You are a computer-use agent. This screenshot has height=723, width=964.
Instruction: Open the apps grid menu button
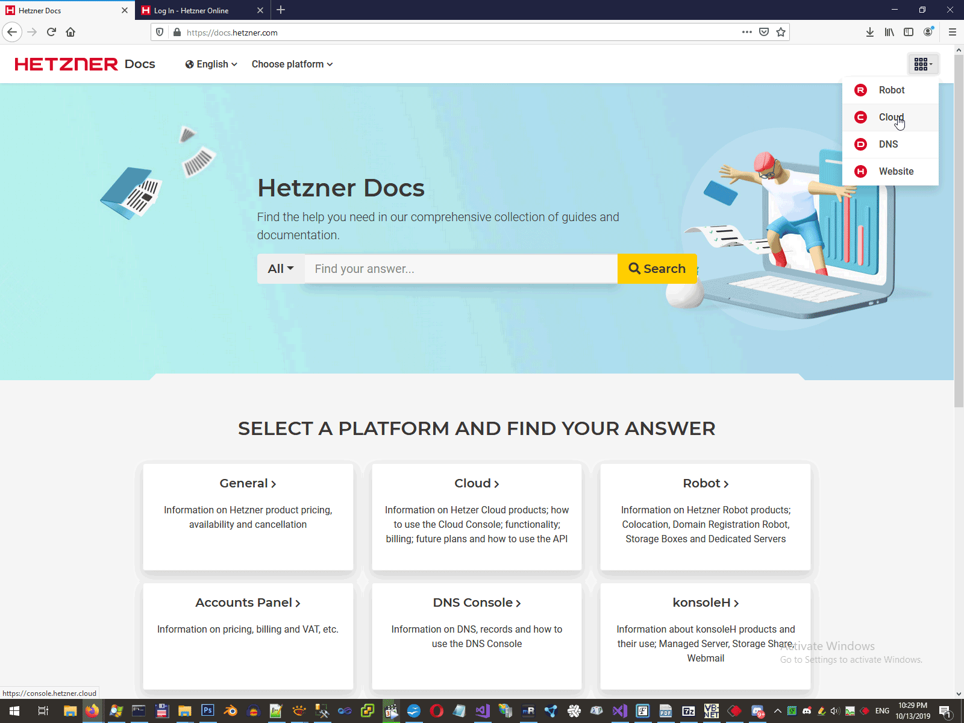923,64
